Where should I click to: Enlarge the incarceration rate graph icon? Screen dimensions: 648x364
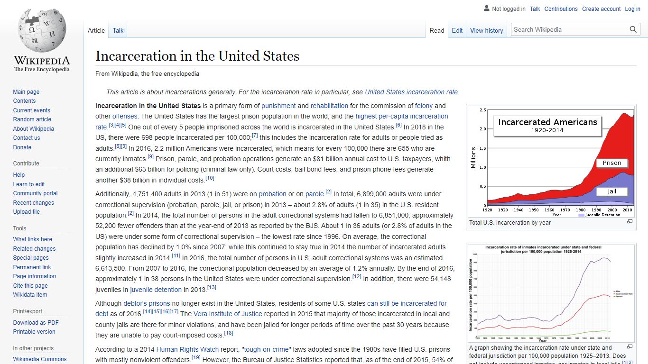click(630, 347)
